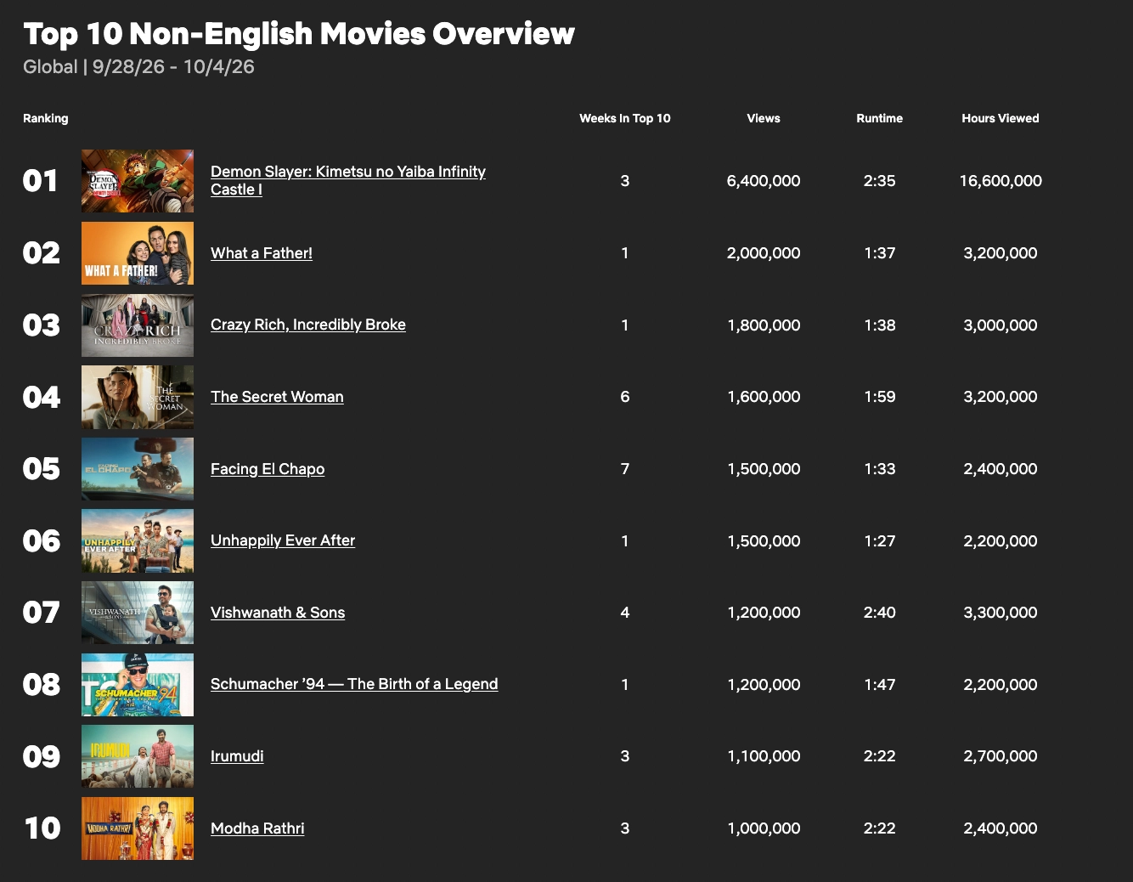
Task: Open the Facing El Chapo link
Action: (268, 469)
